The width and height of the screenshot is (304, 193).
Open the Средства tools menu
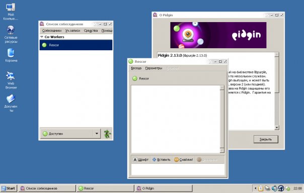pyautogui.click(x=91, y=31)
